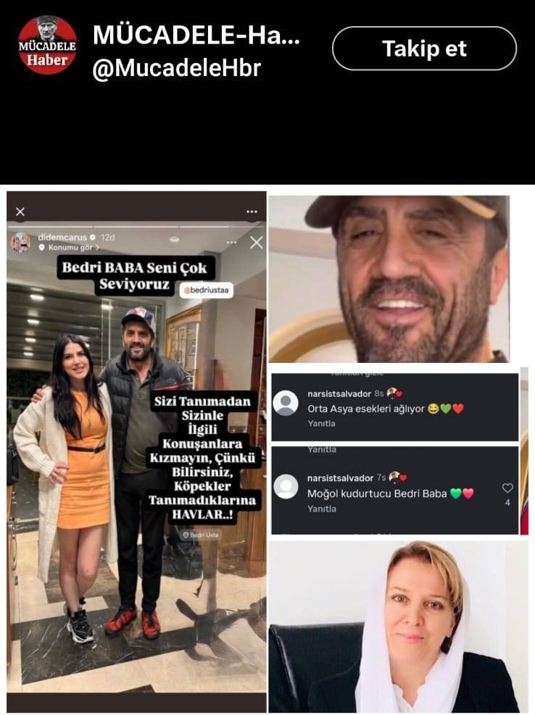Viewport: 535px width, 715px height.
Task: Tap the @bedriustaa mention sticker
Action: 207,290
